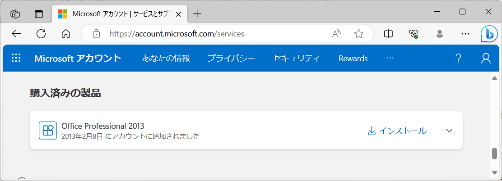Click the page scrollbar thumb
Screen dimensions: 502x181
point(494,154)
